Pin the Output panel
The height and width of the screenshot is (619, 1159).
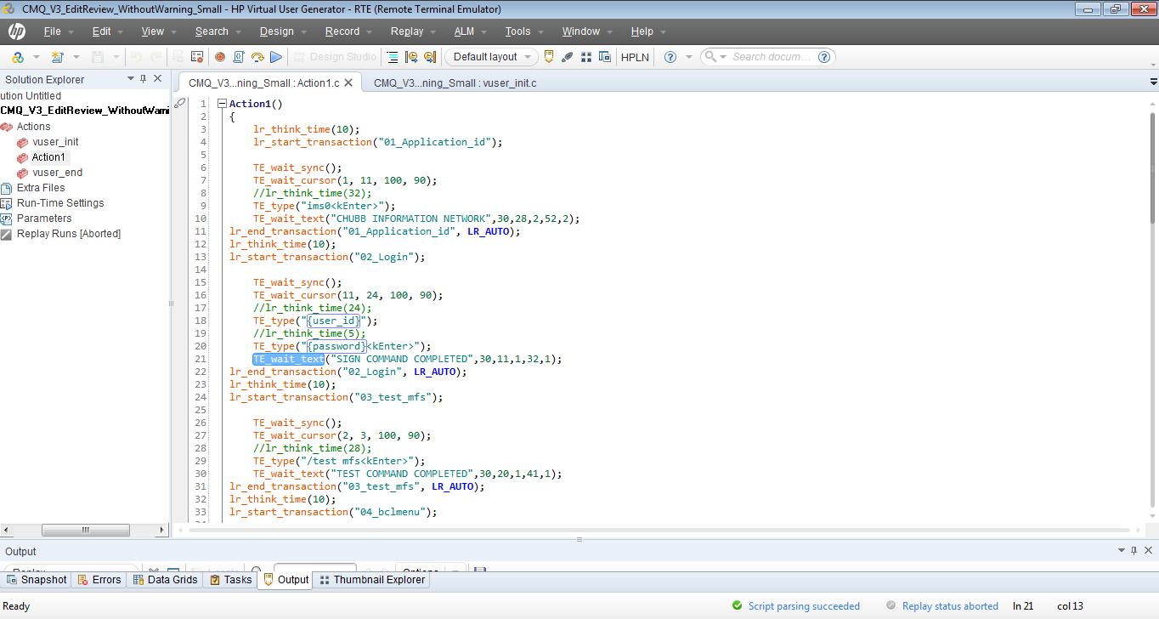(x=1134, y=550)
